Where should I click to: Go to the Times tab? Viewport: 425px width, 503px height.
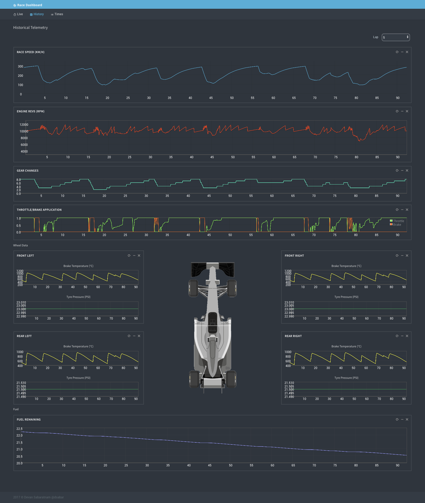point(57,14)
